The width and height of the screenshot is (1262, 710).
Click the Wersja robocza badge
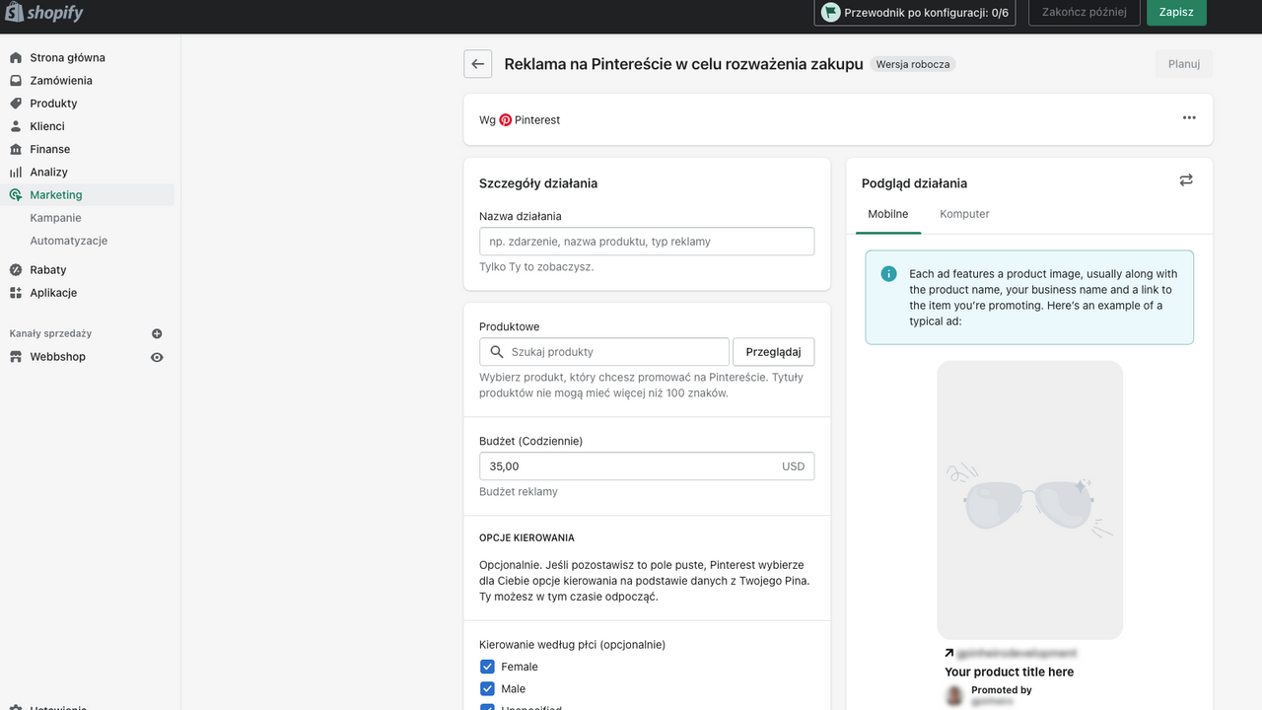(913, 64)
